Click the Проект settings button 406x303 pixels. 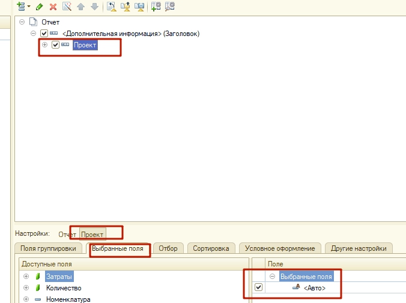point(92,234)
